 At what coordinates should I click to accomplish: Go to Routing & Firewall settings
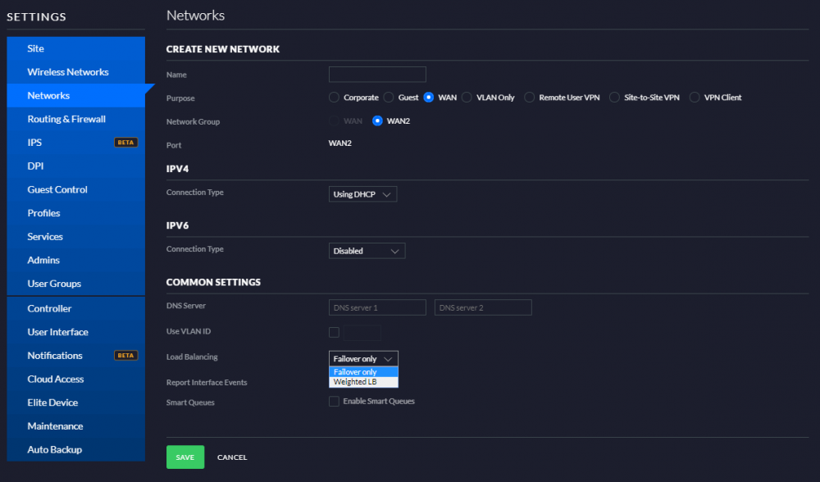point(66,119)
